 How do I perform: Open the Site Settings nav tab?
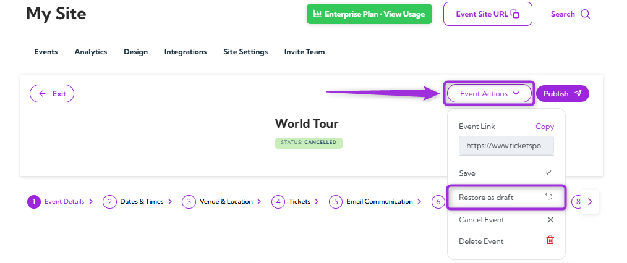coord(245,52)
